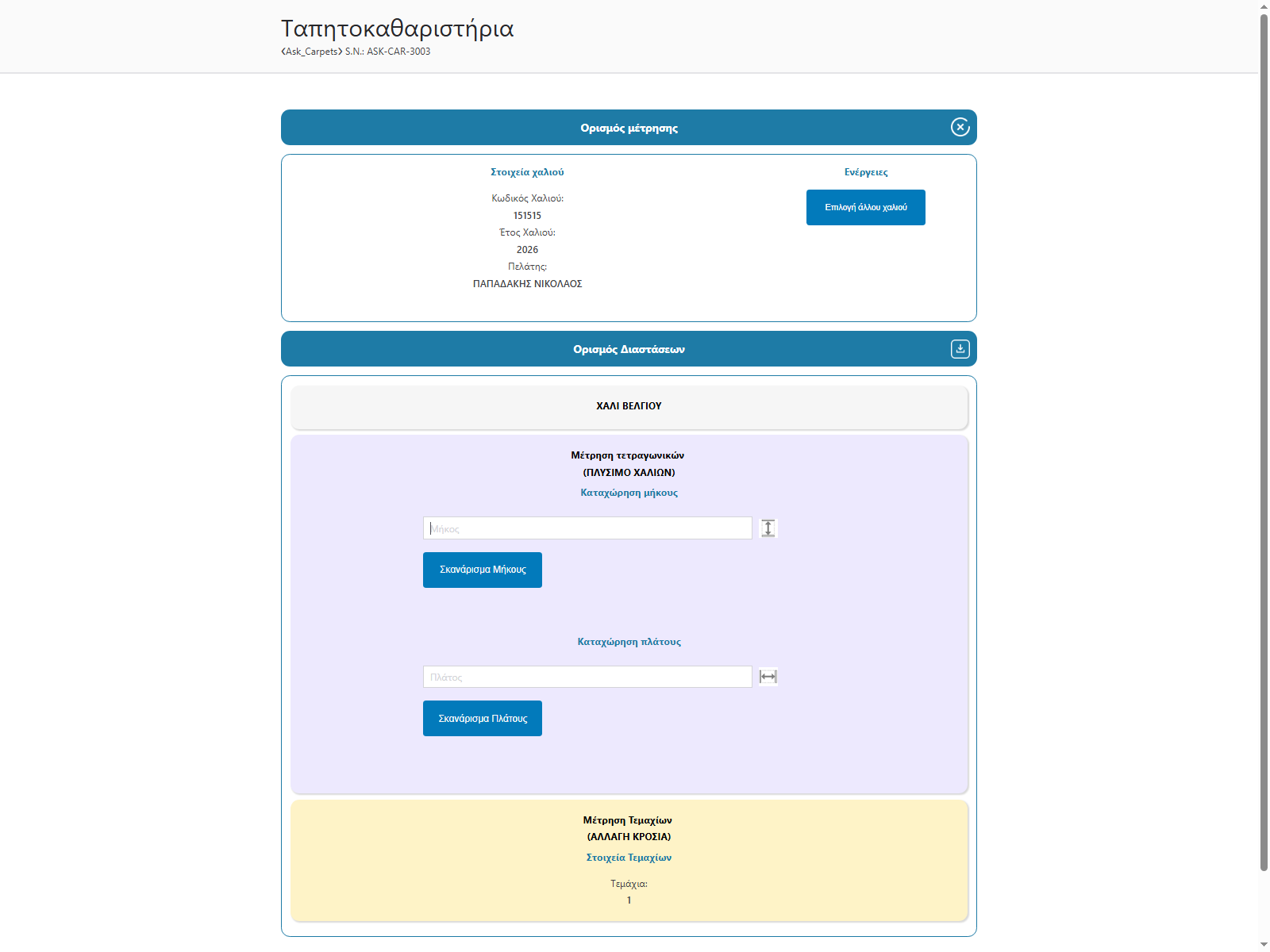Focus the Μήκος input field
Image resolution: width=1270 pixels, height=952 pixels.
587,528
